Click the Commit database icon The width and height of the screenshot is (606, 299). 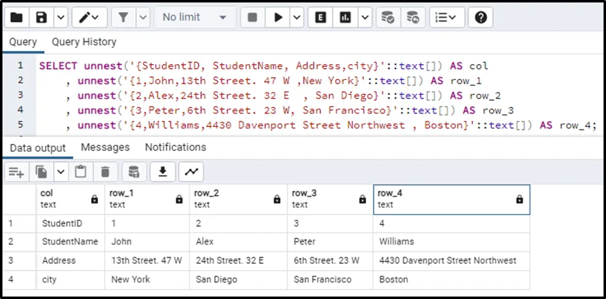pyautogui.click(x=388, y=18)
